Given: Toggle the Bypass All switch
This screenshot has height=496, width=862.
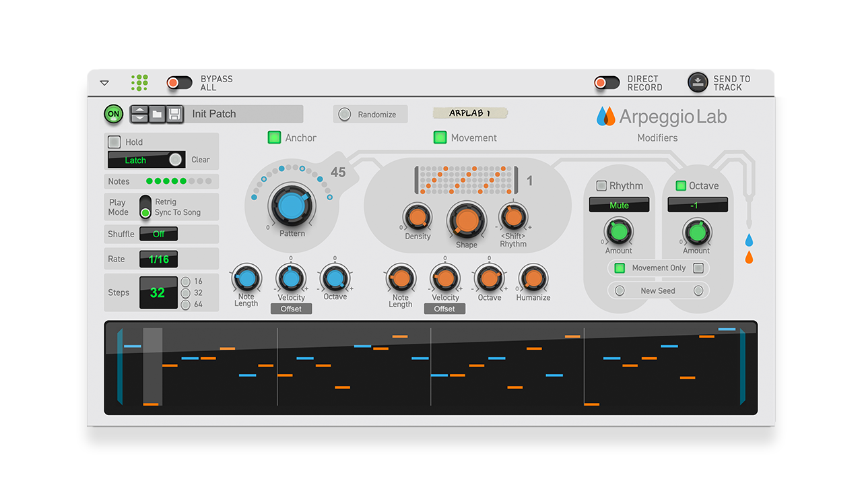Looking at the screenshot, I should pyautogui.click(x=178, y=82).
